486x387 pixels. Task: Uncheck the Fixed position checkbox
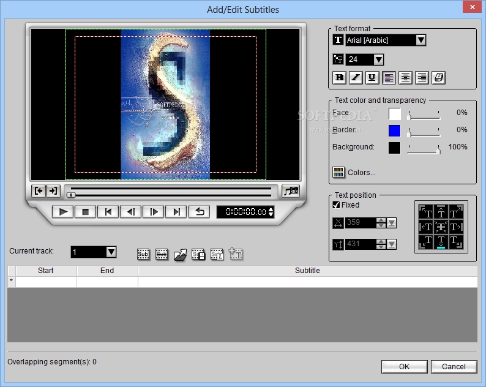(x=336, y=205)
